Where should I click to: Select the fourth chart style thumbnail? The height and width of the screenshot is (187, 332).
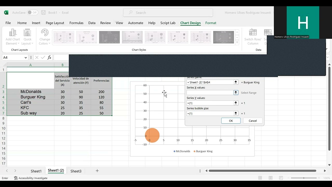132,37
